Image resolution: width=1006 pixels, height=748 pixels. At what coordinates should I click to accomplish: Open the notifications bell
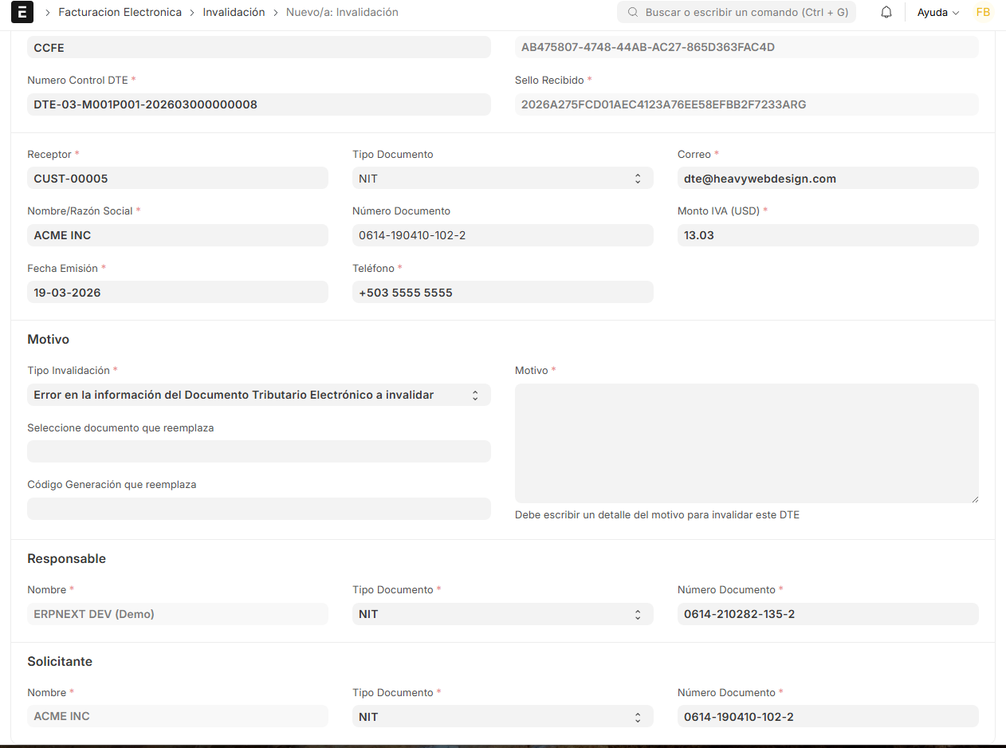point(886,13)
